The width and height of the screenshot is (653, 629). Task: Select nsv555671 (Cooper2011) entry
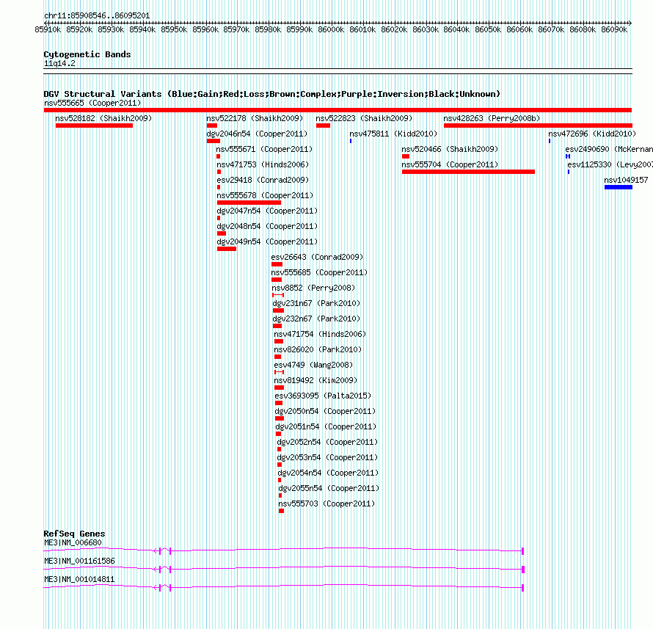264,149
